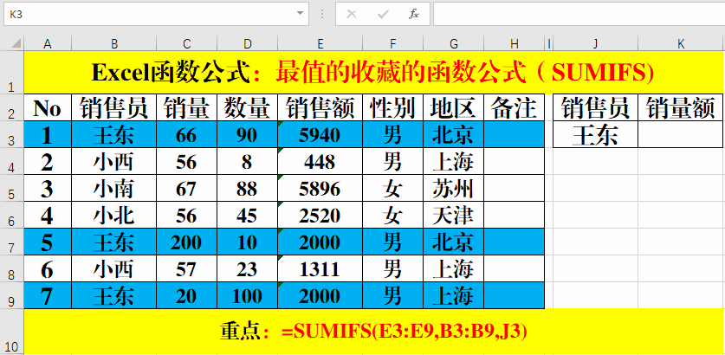Open the Name Box dropdown arrow
Screen dimensions: 725x355
point(300,14)
